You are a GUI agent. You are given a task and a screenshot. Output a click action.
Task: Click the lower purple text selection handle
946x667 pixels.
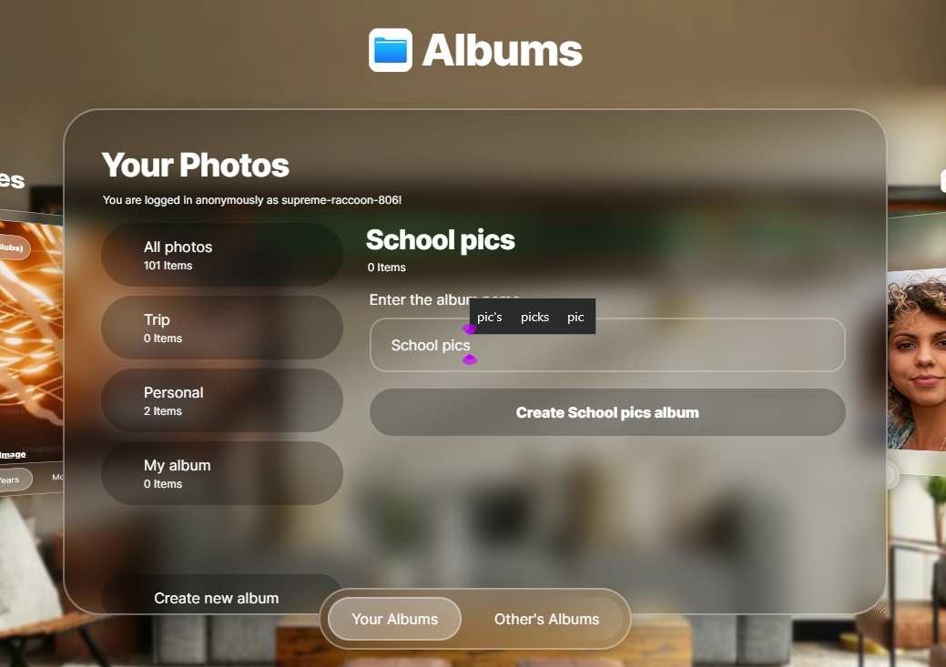[470, 359]
